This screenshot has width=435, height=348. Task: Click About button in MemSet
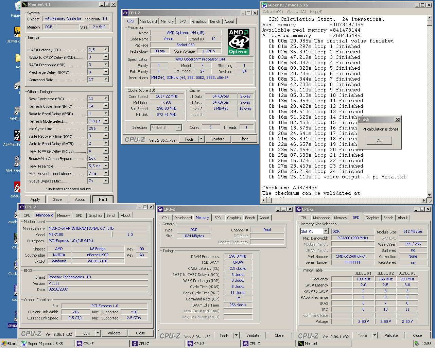point(80,199)
